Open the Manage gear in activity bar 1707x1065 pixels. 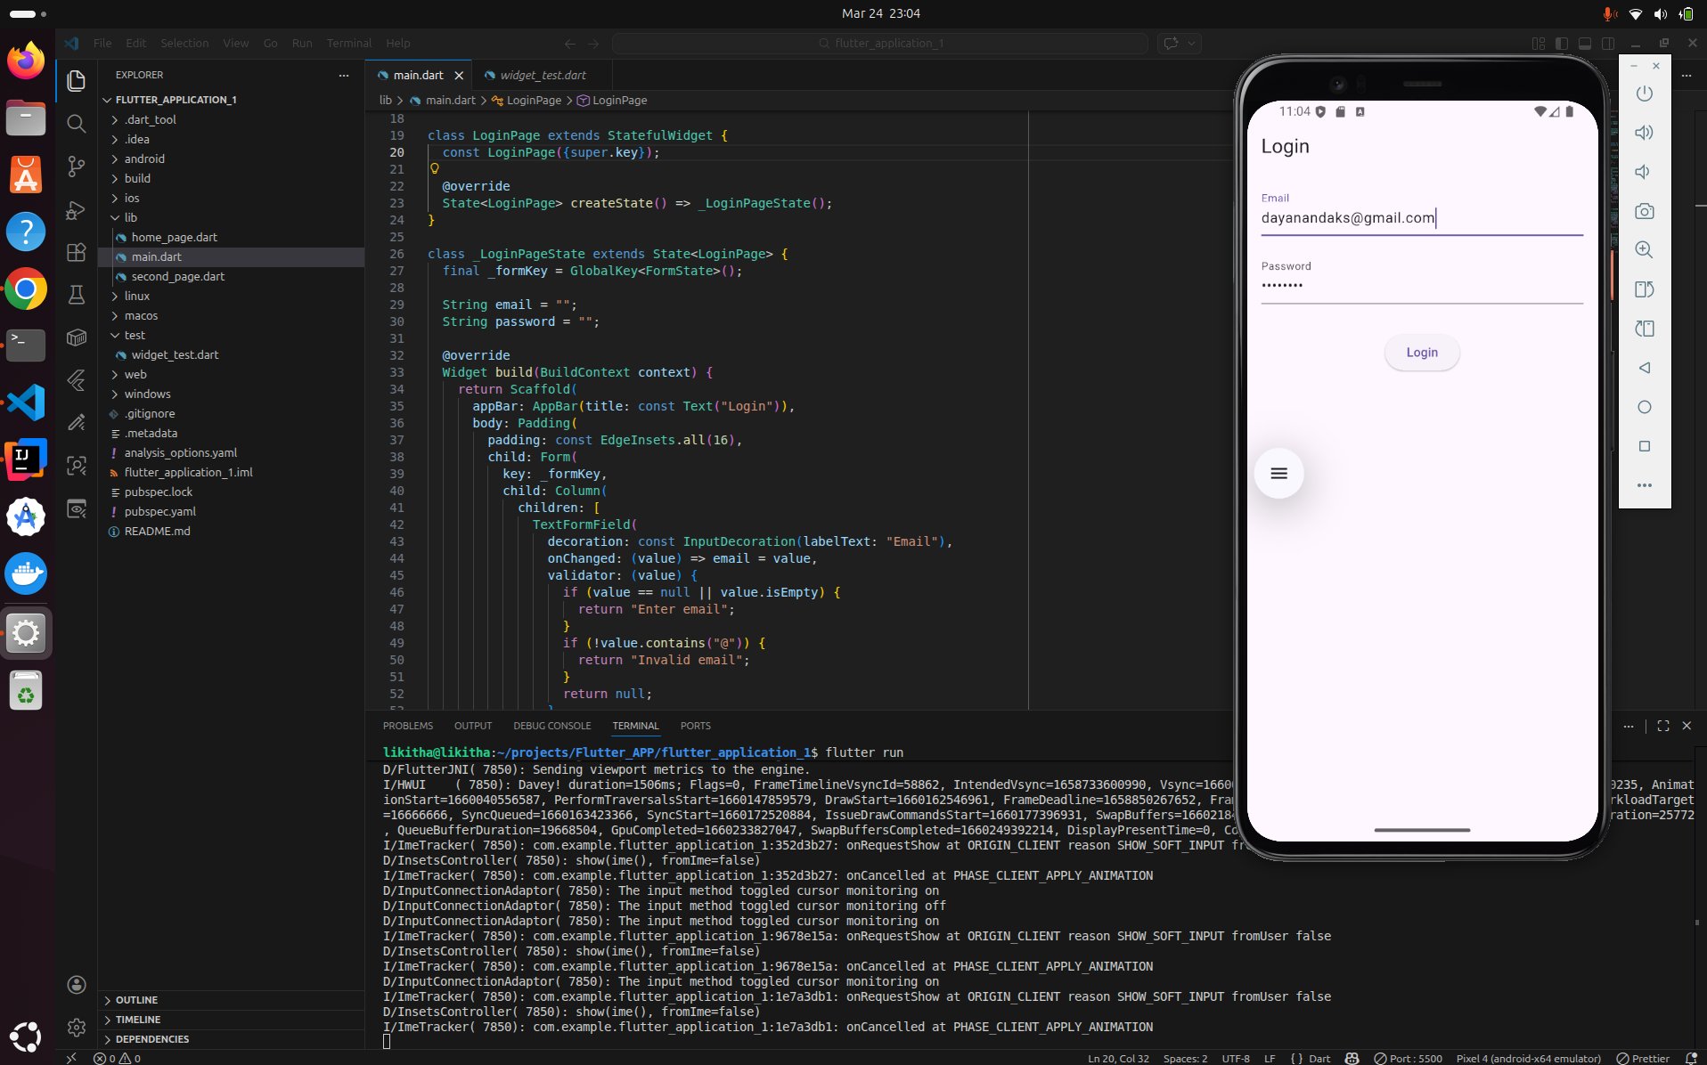pos(77,1027)
